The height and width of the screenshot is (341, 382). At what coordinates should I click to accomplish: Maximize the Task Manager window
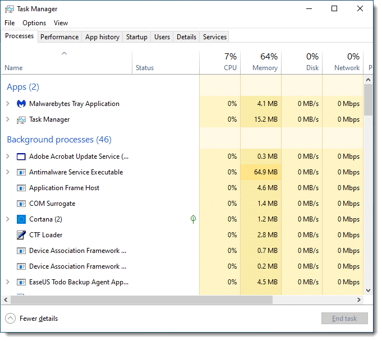(x=335, y=9)
